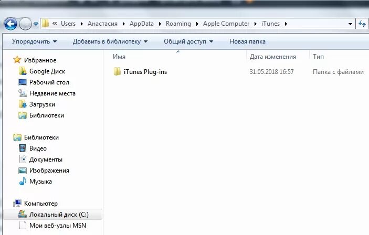This screenshot has height=235, width=369.
Task: Navigate to Roaming in the address path
Action: pos(178,24)
